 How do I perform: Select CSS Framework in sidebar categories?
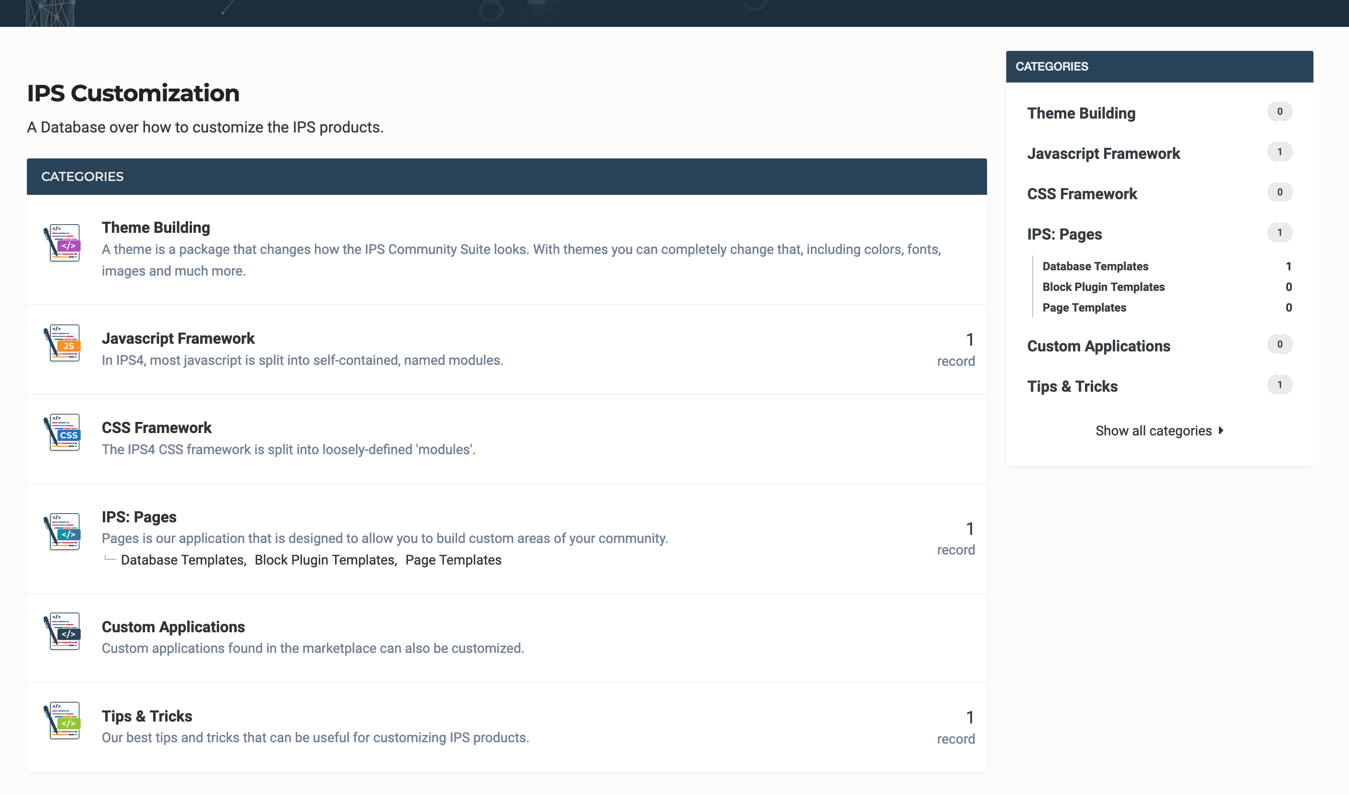1082,194
